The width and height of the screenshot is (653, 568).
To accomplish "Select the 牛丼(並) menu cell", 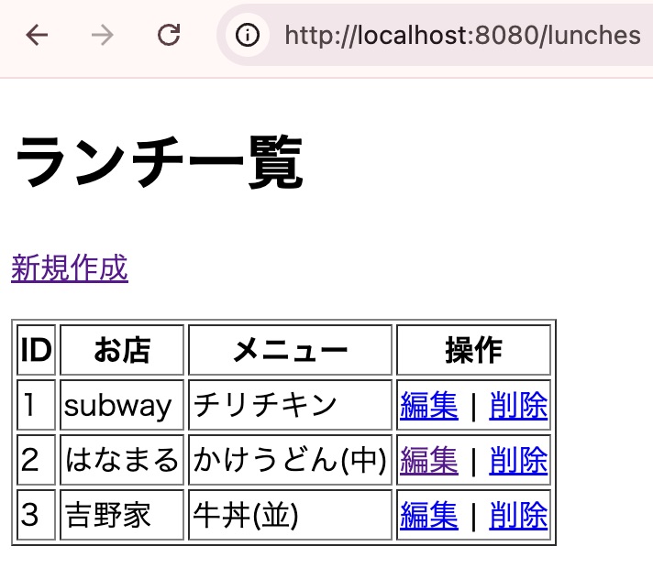I will [245, 516].
